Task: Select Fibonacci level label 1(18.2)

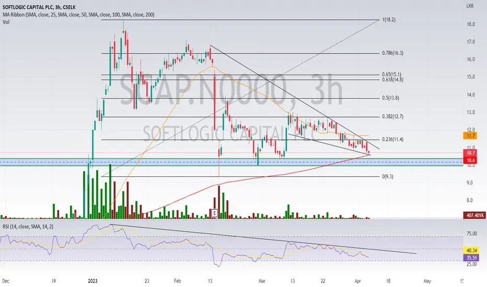Action: 389,20
